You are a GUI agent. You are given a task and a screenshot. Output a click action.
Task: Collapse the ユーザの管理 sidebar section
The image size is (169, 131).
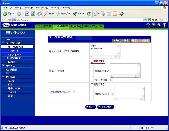coord(3,43)
